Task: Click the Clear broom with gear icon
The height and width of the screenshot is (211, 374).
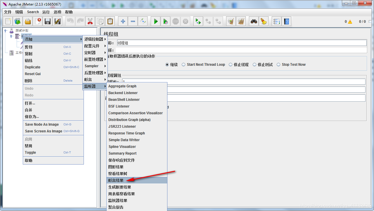Action: click(x=231, y=21)
